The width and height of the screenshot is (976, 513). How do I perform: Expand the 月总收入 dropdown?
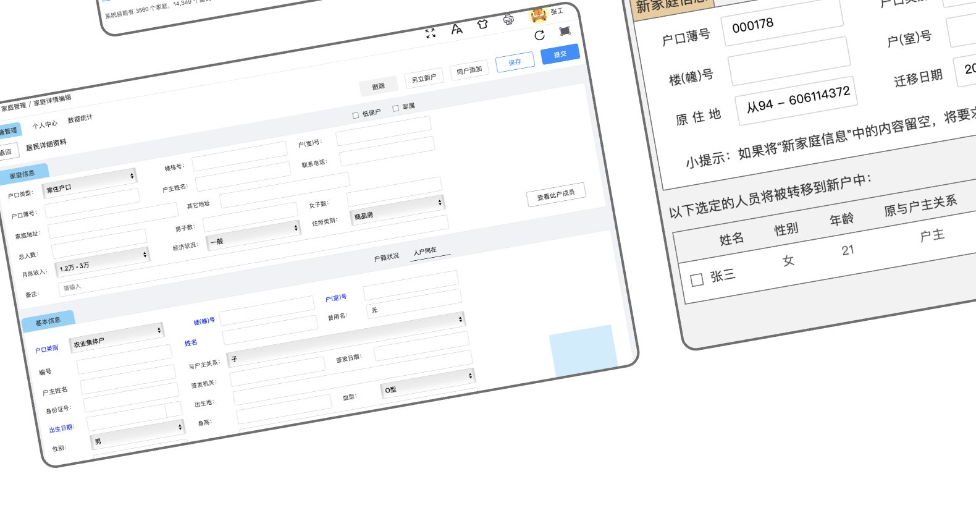pos(103,262)
